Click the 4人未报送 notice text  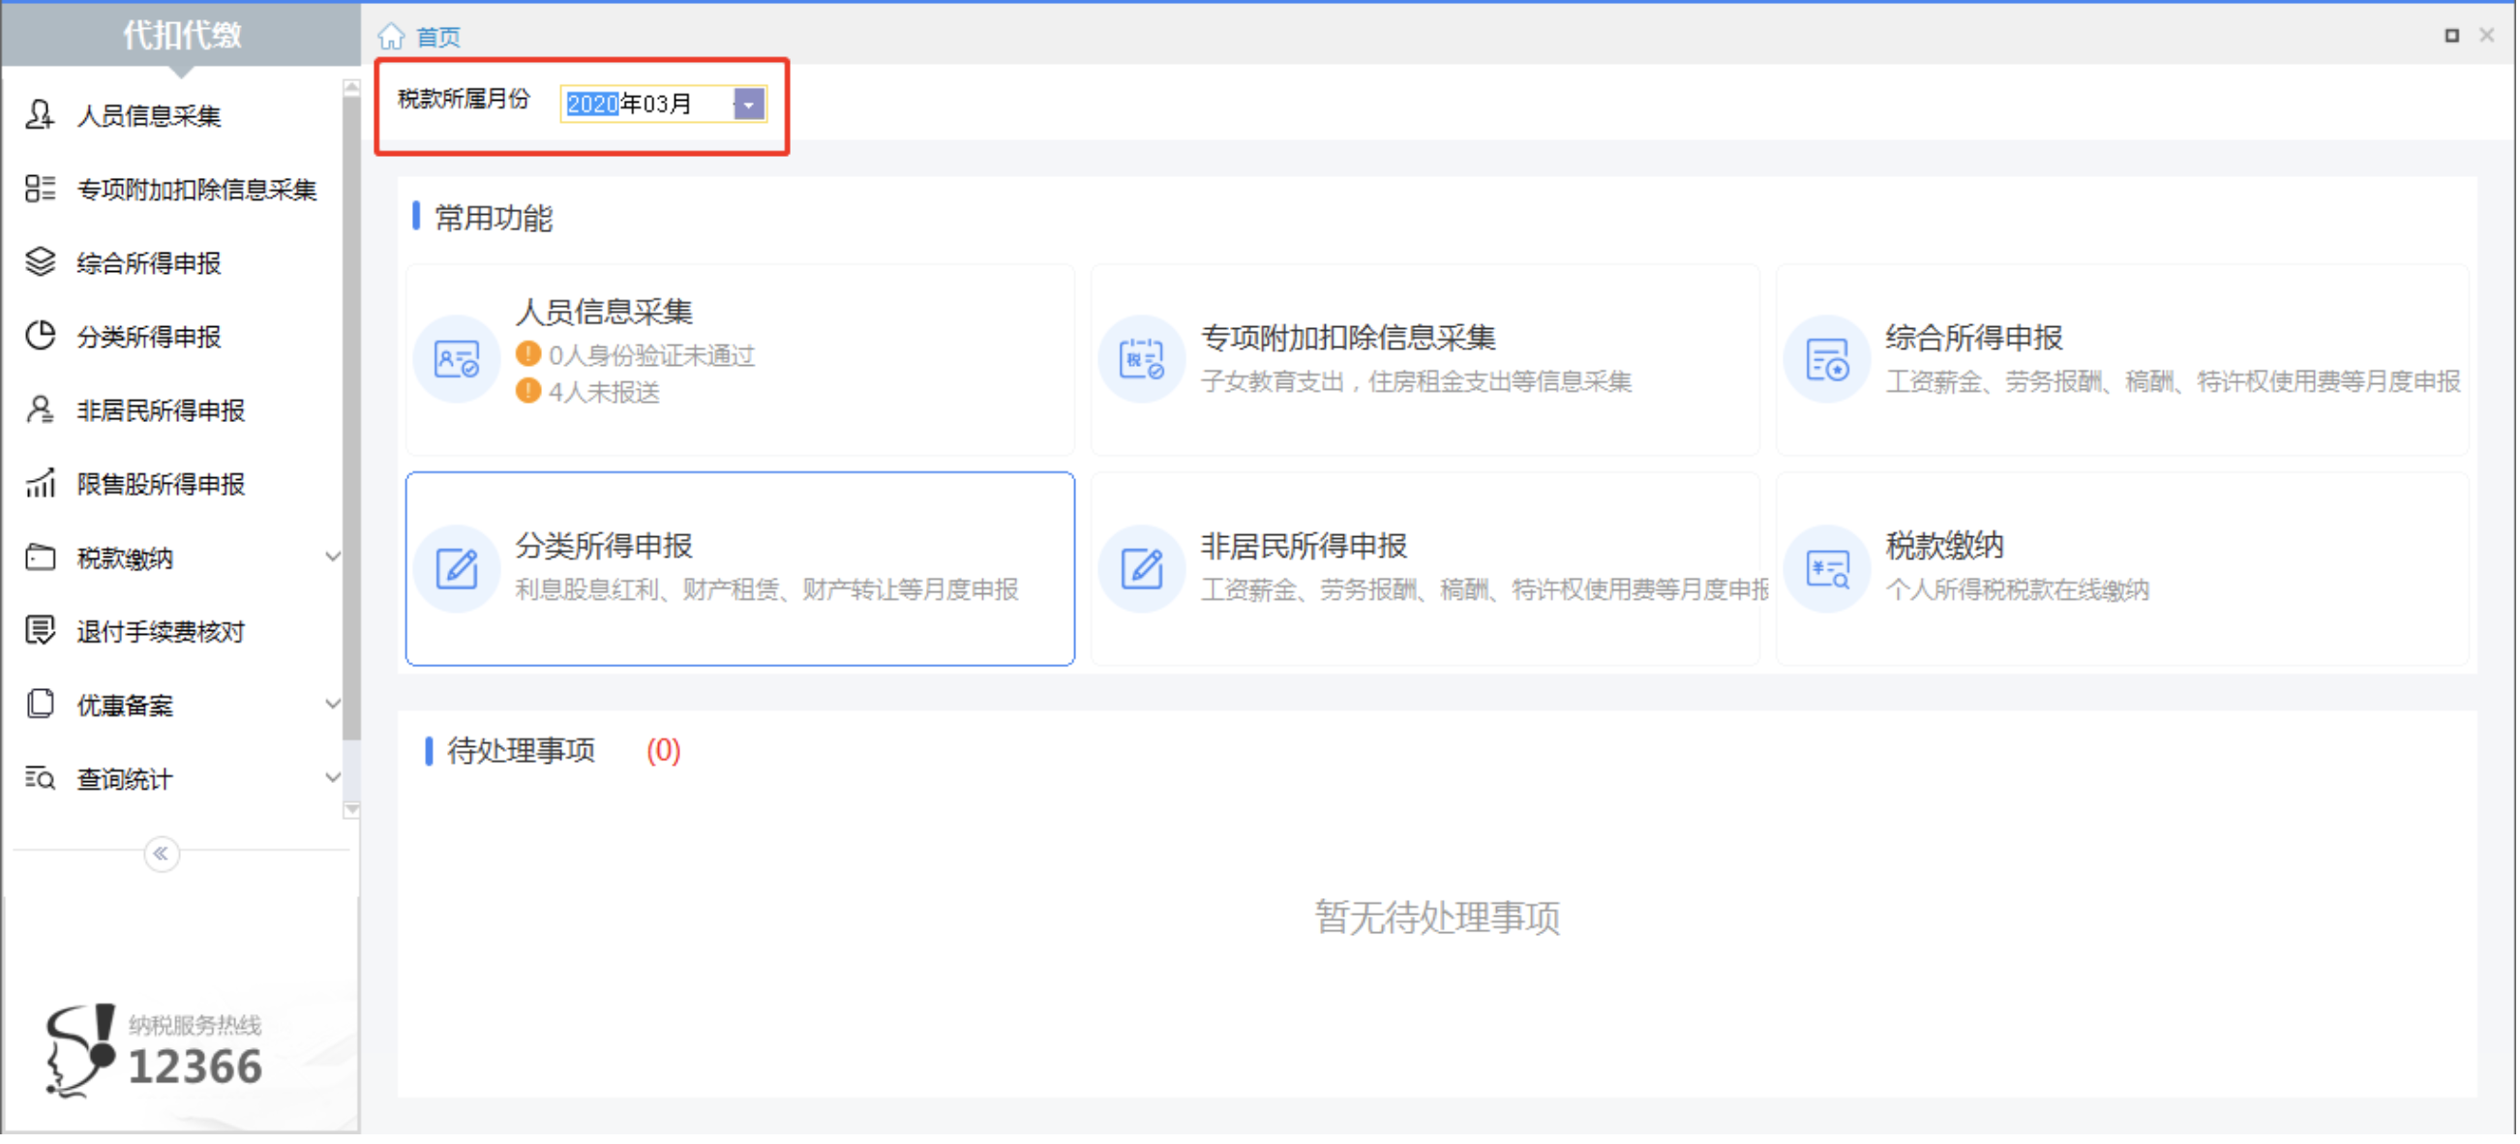click(x=605, y=392)
